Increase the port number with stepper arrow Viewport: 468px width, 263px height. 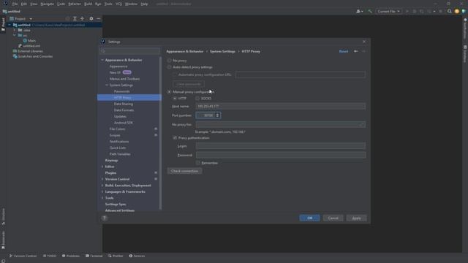point(218,114)
